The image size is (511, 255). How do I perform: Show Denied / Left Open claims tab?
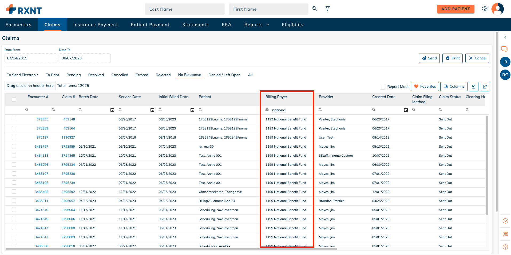[224, 75]
